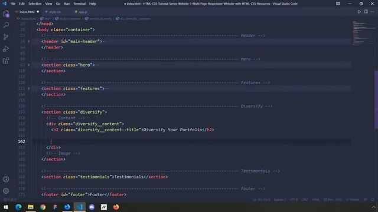Open the Go menu
Image resolution: width=378 pixels, height=212 pixels.
tap(58, 4)
